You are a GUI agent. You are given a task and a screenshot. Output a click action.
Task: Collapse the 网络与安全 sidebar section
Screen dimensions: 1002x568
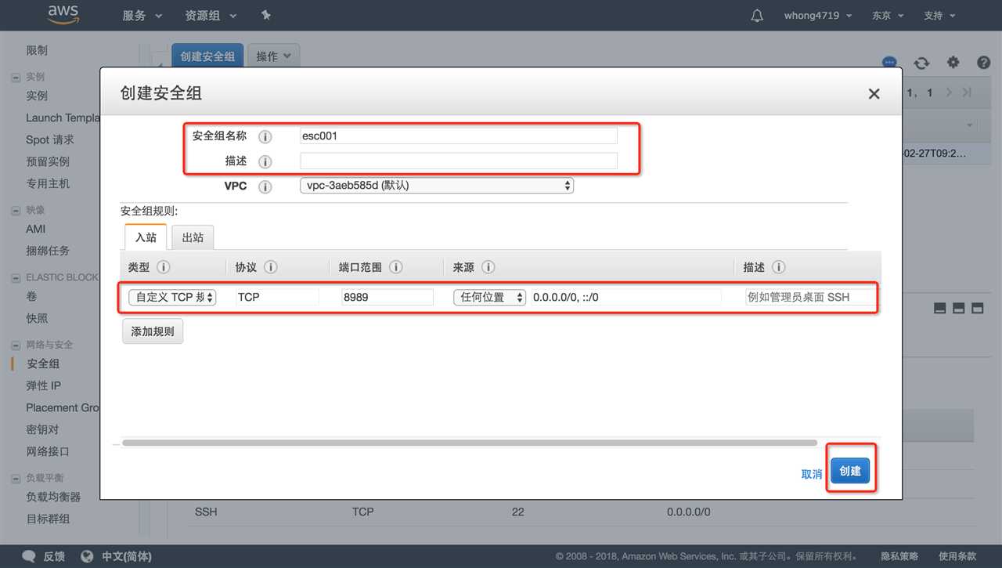[x=16, y=346]
